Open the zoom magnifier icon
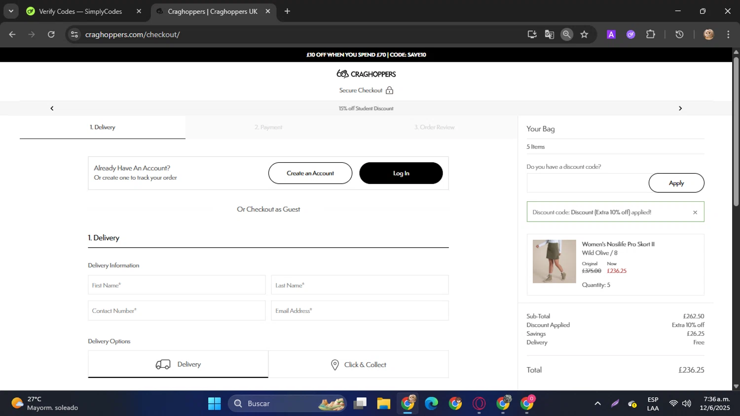The image size is (740, 416). (567, 35)
